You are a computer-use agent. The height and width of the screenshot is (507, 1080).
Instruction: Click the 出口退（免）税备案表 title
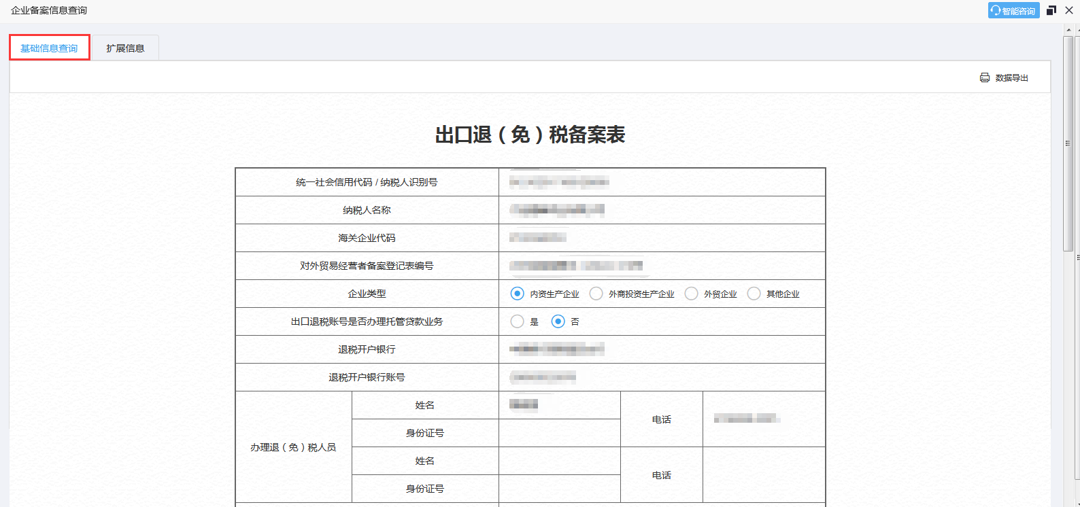pyautogui.click(x=530, y=135)
